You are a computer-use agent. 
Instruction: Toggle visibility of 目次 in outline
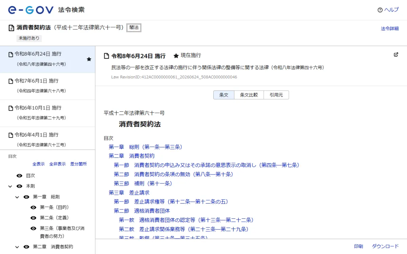click(x=19, y=176)
